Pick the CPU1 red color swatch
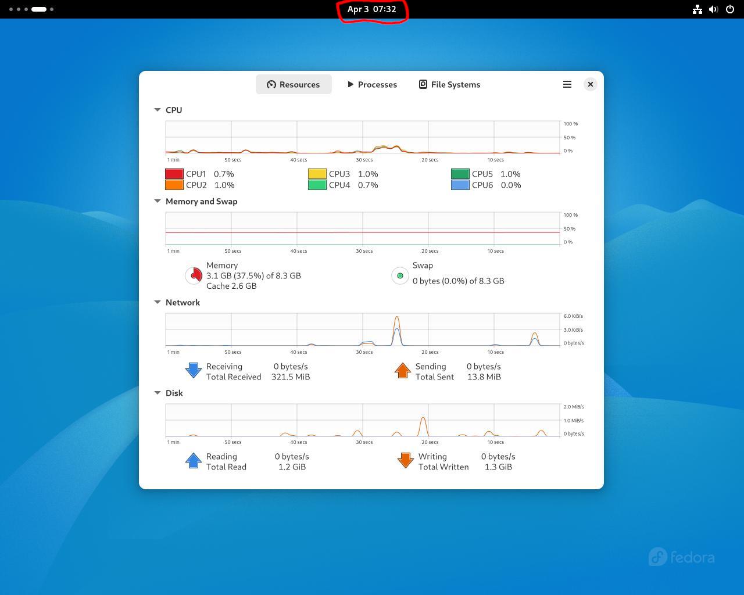This screenshot has width=744, height=595. click(x=174, y=174)
